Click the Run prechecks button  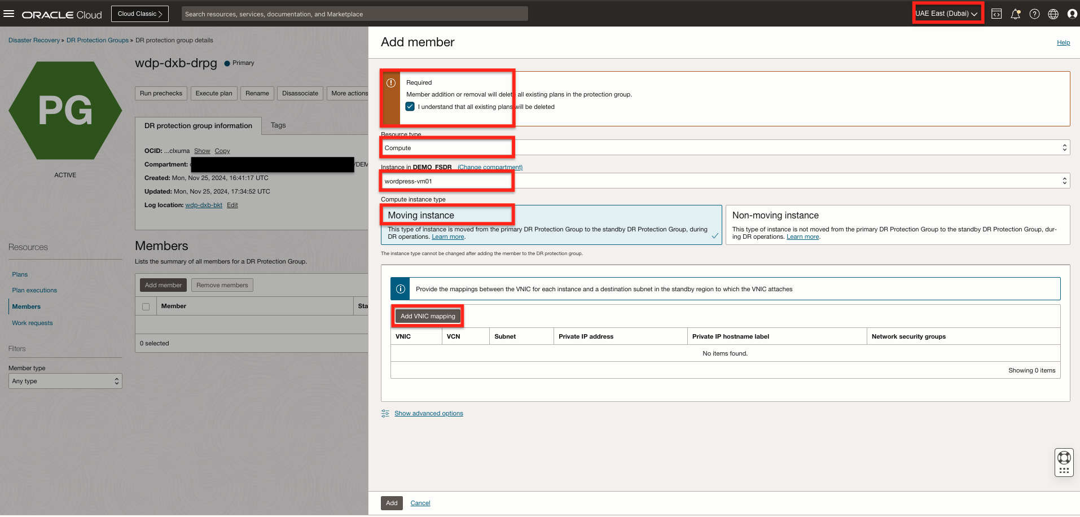tap(161, 93)
